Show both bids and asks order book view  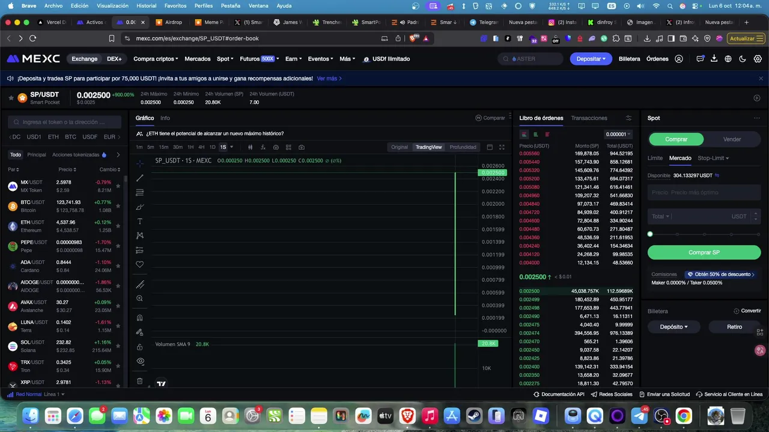point(524,134)
